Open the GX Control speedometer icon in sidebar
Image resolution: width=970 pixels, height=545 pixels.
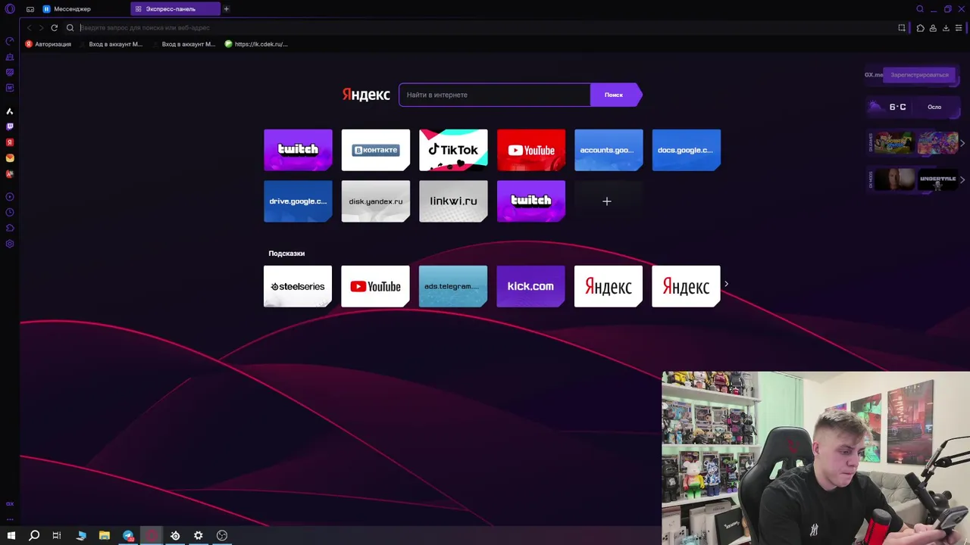[x=10, y=41]
